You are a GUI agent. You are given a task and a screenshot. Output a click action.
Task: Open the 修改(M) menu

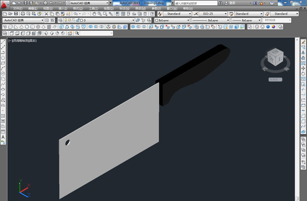[140, 8]
